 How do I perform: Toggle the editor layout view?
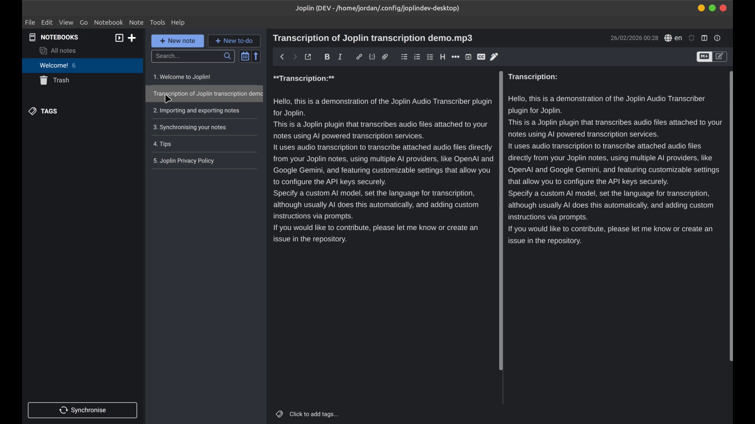tap(704, 38)
